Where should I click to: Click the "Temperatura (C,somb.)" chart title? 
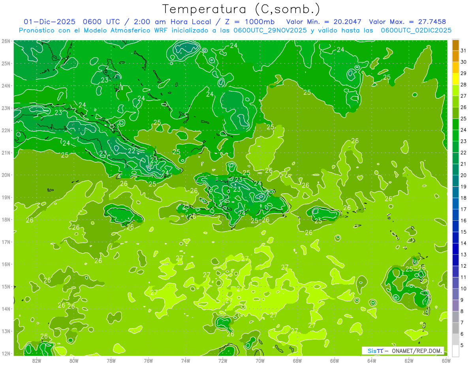click(x=241, y=9)
